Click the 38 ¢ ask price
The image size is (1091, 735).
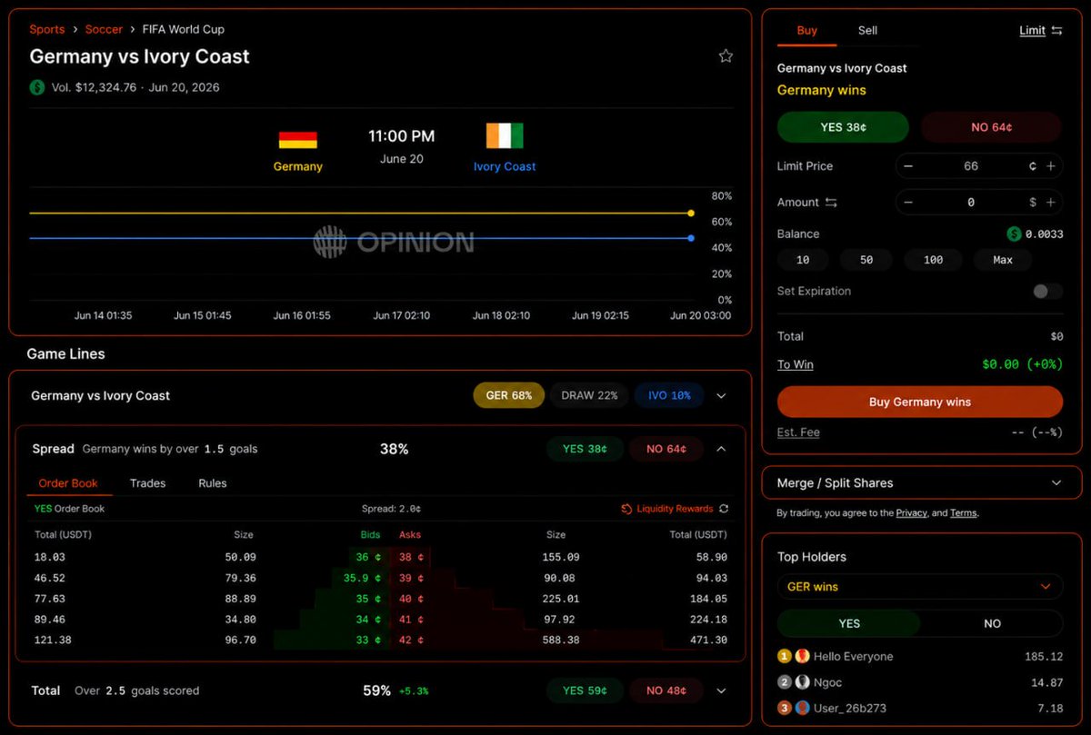412,557
